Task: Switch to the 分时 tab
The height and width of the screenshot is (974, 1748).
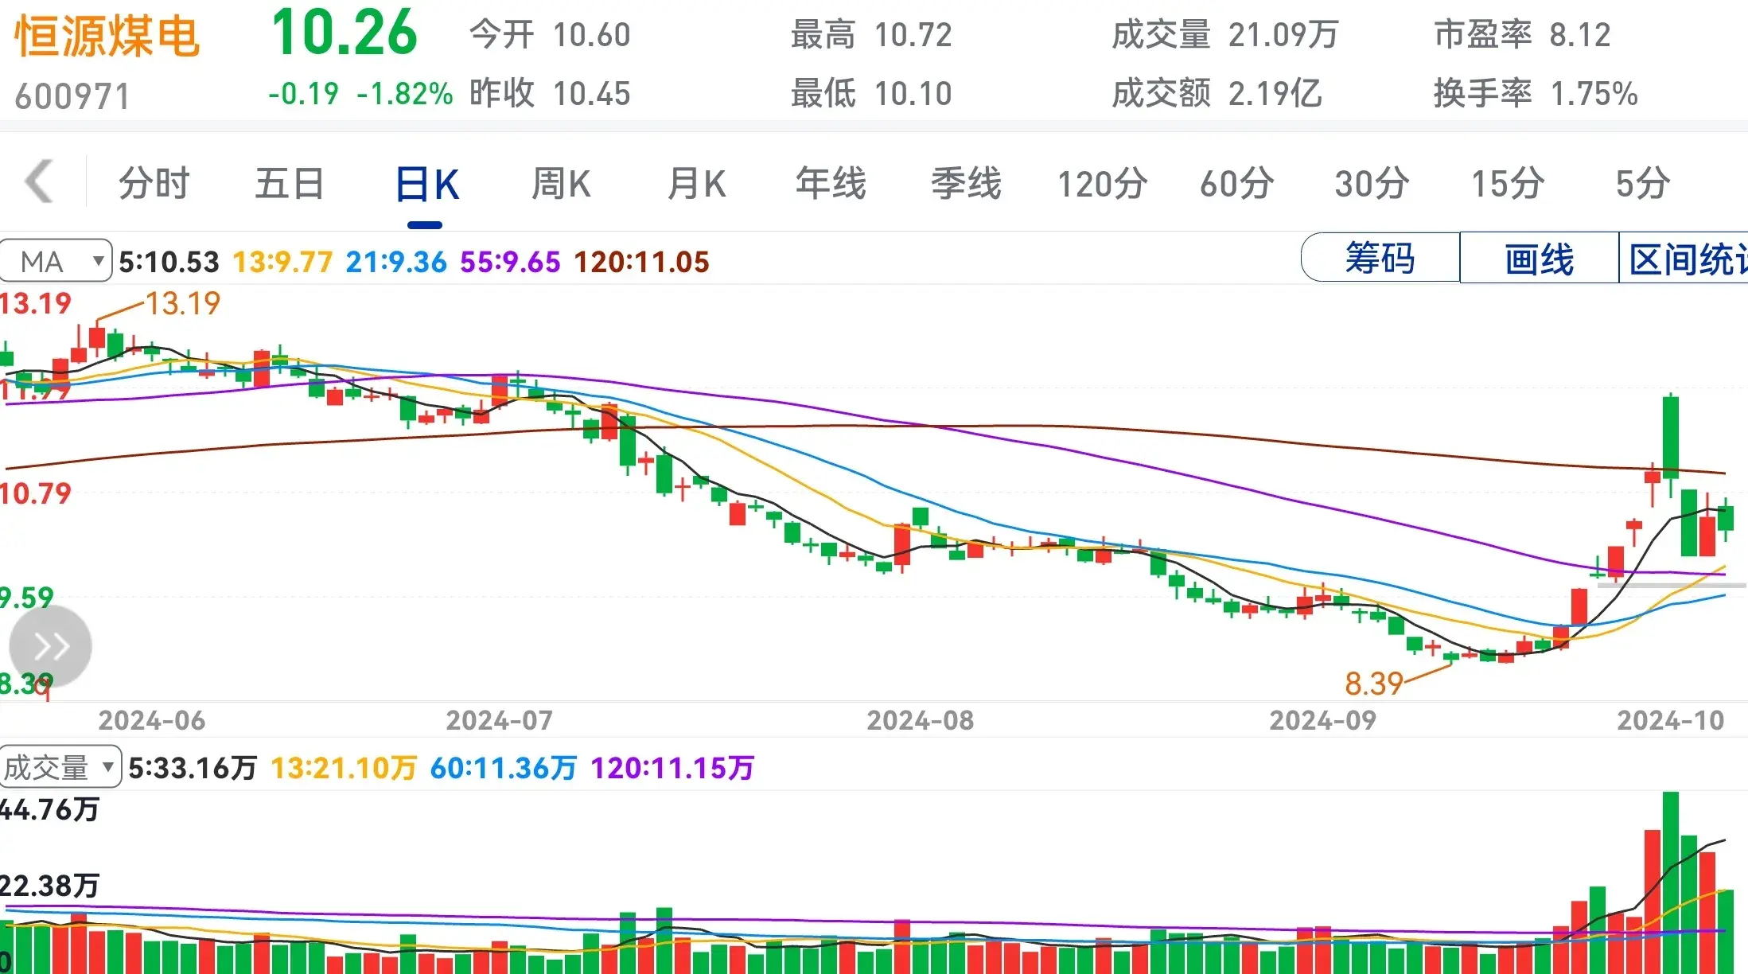Action: [x=154, y=183]
